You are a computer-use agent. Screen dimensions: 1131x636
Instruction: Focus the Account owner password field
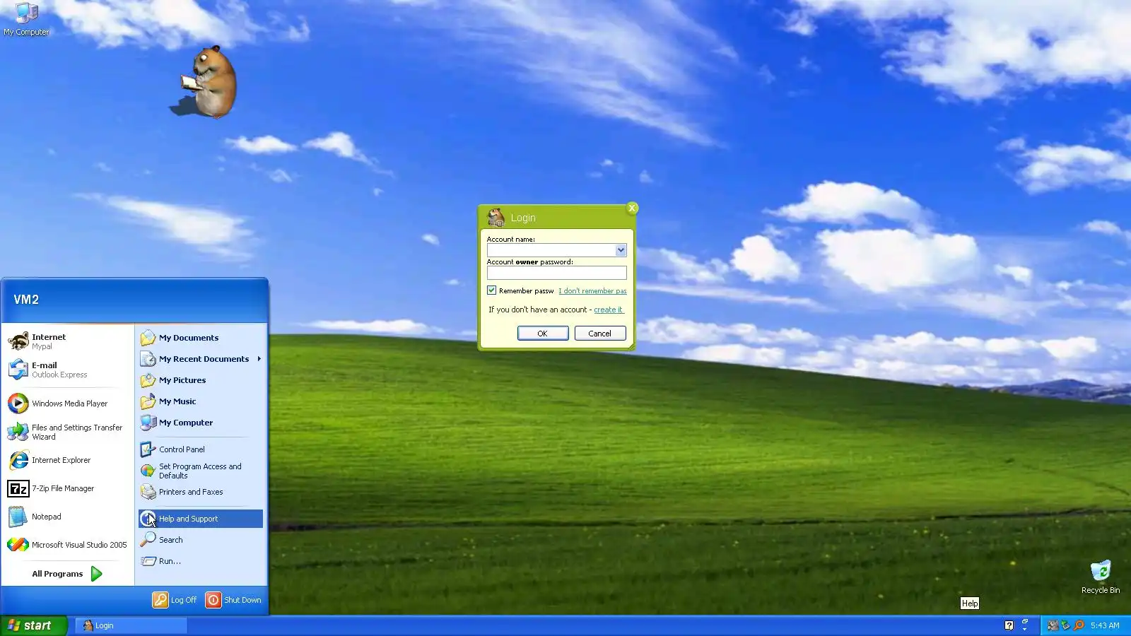[x=556, y=273]
